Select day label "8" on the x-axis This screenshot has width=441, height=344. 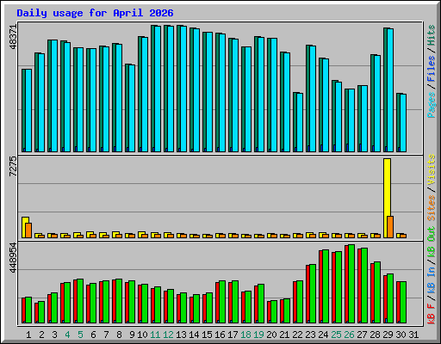(x=119, y=335)
